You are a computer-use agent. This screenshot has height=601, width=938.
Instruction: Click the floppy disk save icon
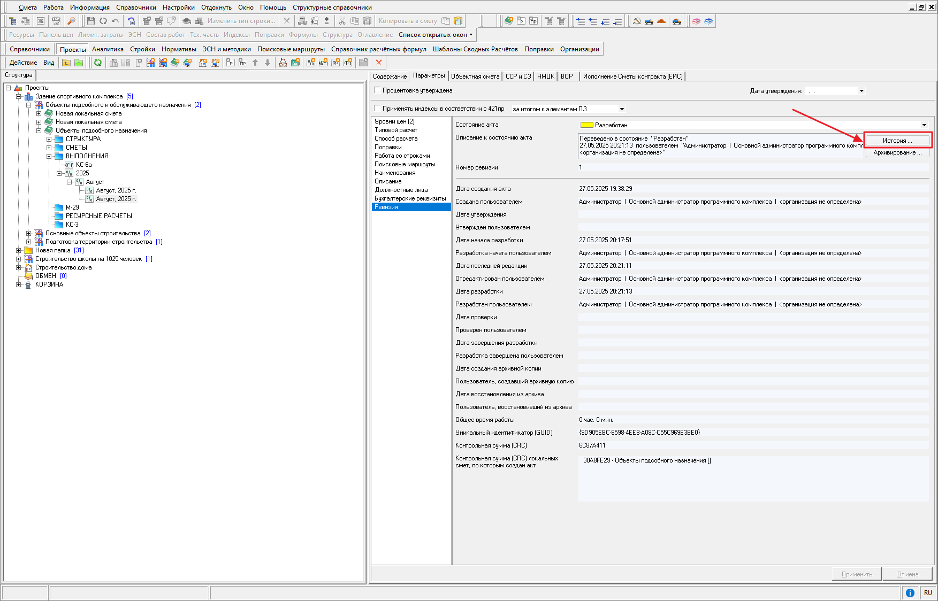90,21
